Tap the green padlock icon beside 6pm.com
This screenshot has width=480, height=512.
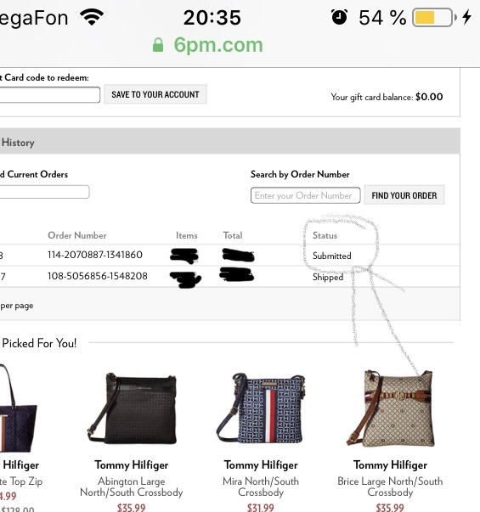(158, 45)
